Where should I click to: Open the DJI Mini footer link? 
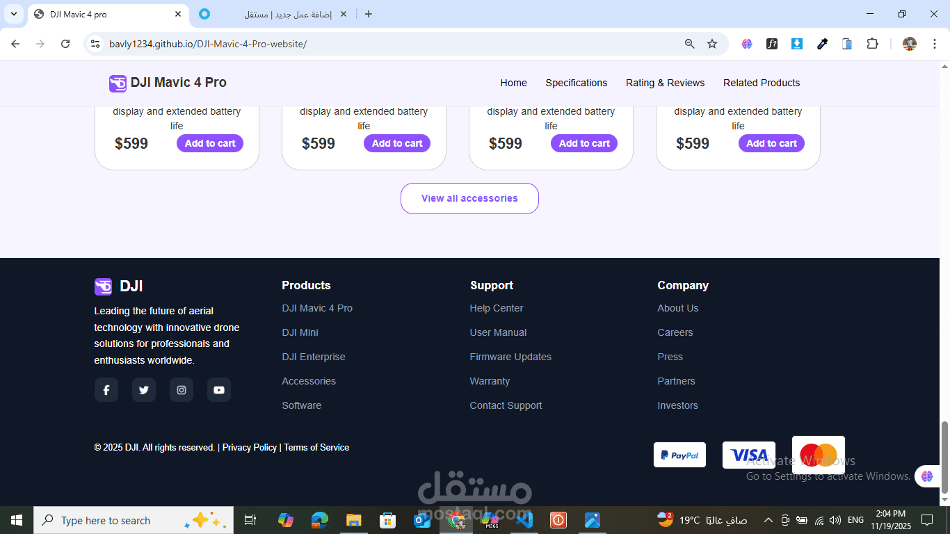pos(300,332)
